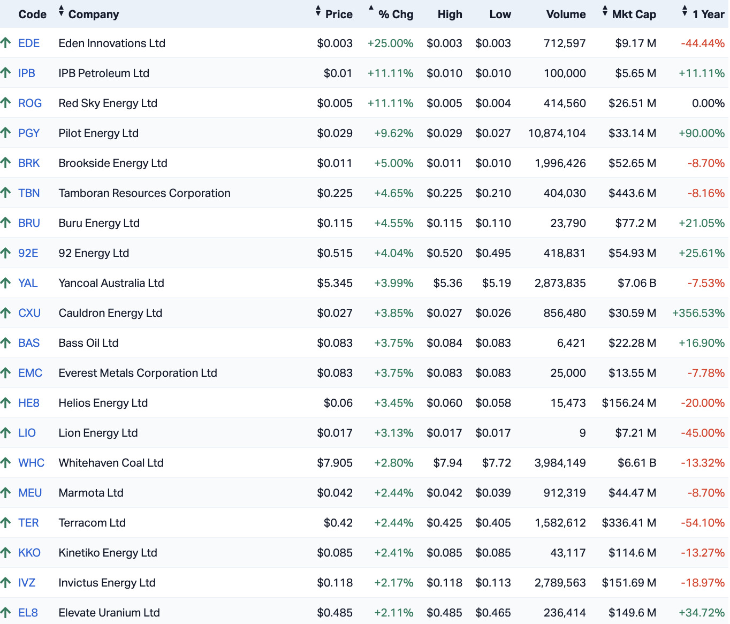Click 92 Energy high value $0.520
The image size is (730, 624).
coord(445,253)
